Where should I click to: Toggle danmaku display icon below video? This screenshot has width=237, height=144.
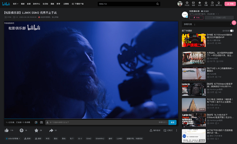tap(36, 122)
